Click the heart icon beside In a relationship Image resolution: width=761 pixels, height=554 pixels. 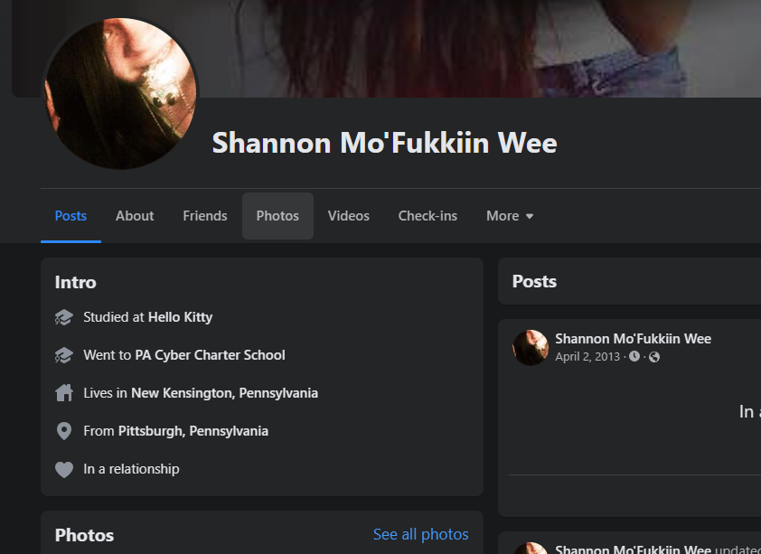[x=63, y=469]
